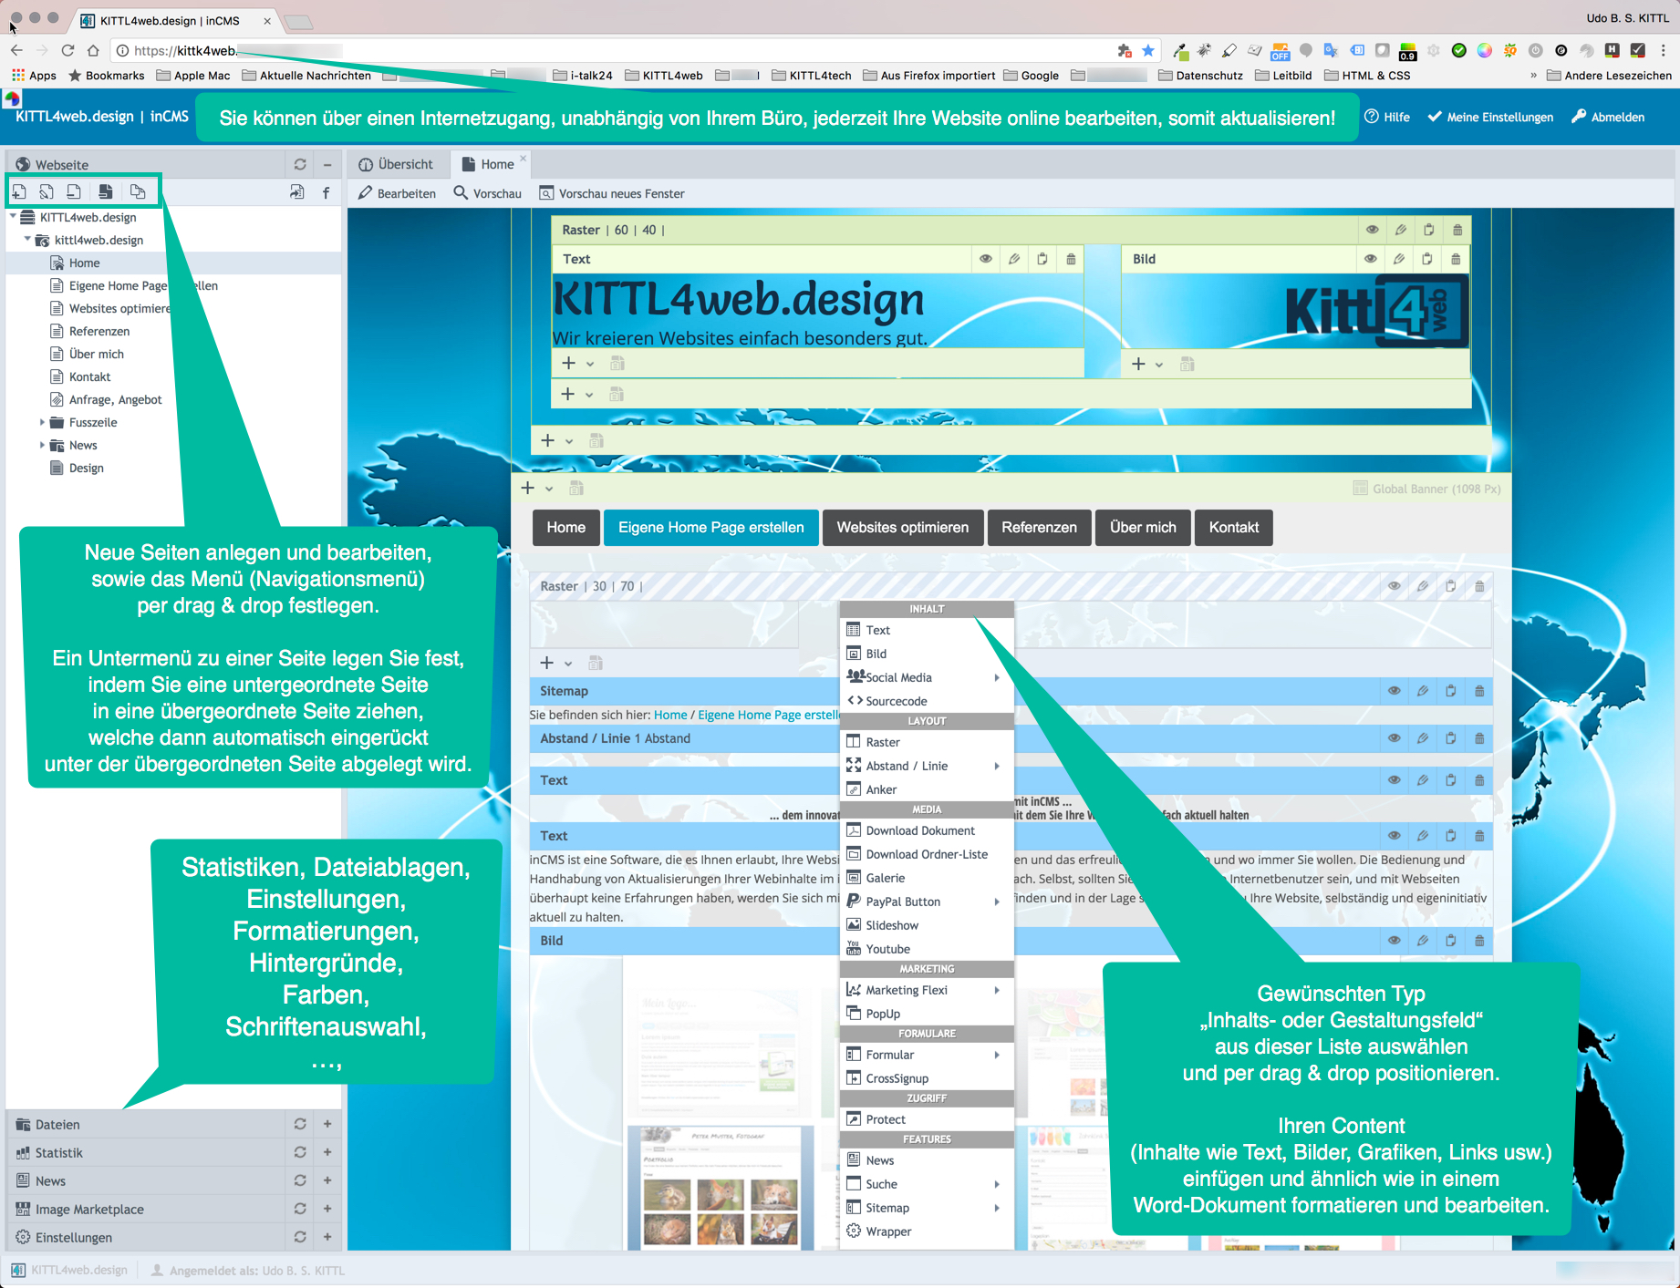Viewport: 1680px width, 1288px height.
Task: Click the Facebook f icon in Webseite toolbar
Action: coord(327,192)
